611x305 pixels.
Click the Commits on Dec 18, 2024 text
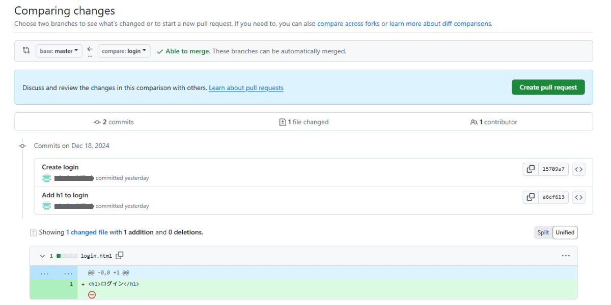point(72,145)
